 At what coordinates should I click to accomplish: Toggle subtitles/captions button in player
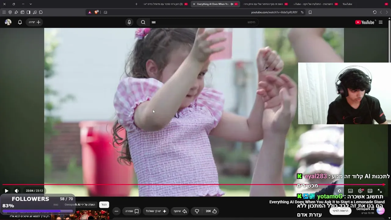(350, 191)
